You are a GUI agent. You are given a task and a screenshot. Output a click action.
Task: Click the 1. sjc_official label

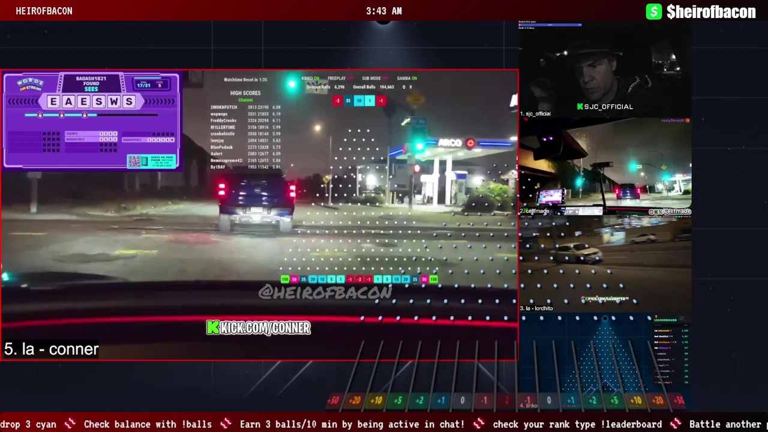tap(535, 113)
